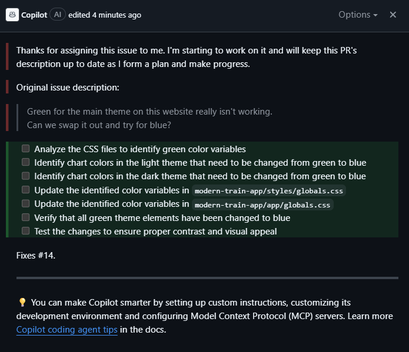Tick checkbox for styles/globals.css update
The height and width of the screenshot is (352, 409).
coord(26,190)
